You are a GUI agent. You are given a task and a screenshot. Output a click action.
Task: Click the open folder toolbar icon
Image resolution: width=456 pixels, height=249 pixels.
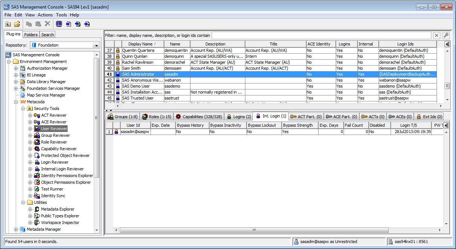[17, 24]
